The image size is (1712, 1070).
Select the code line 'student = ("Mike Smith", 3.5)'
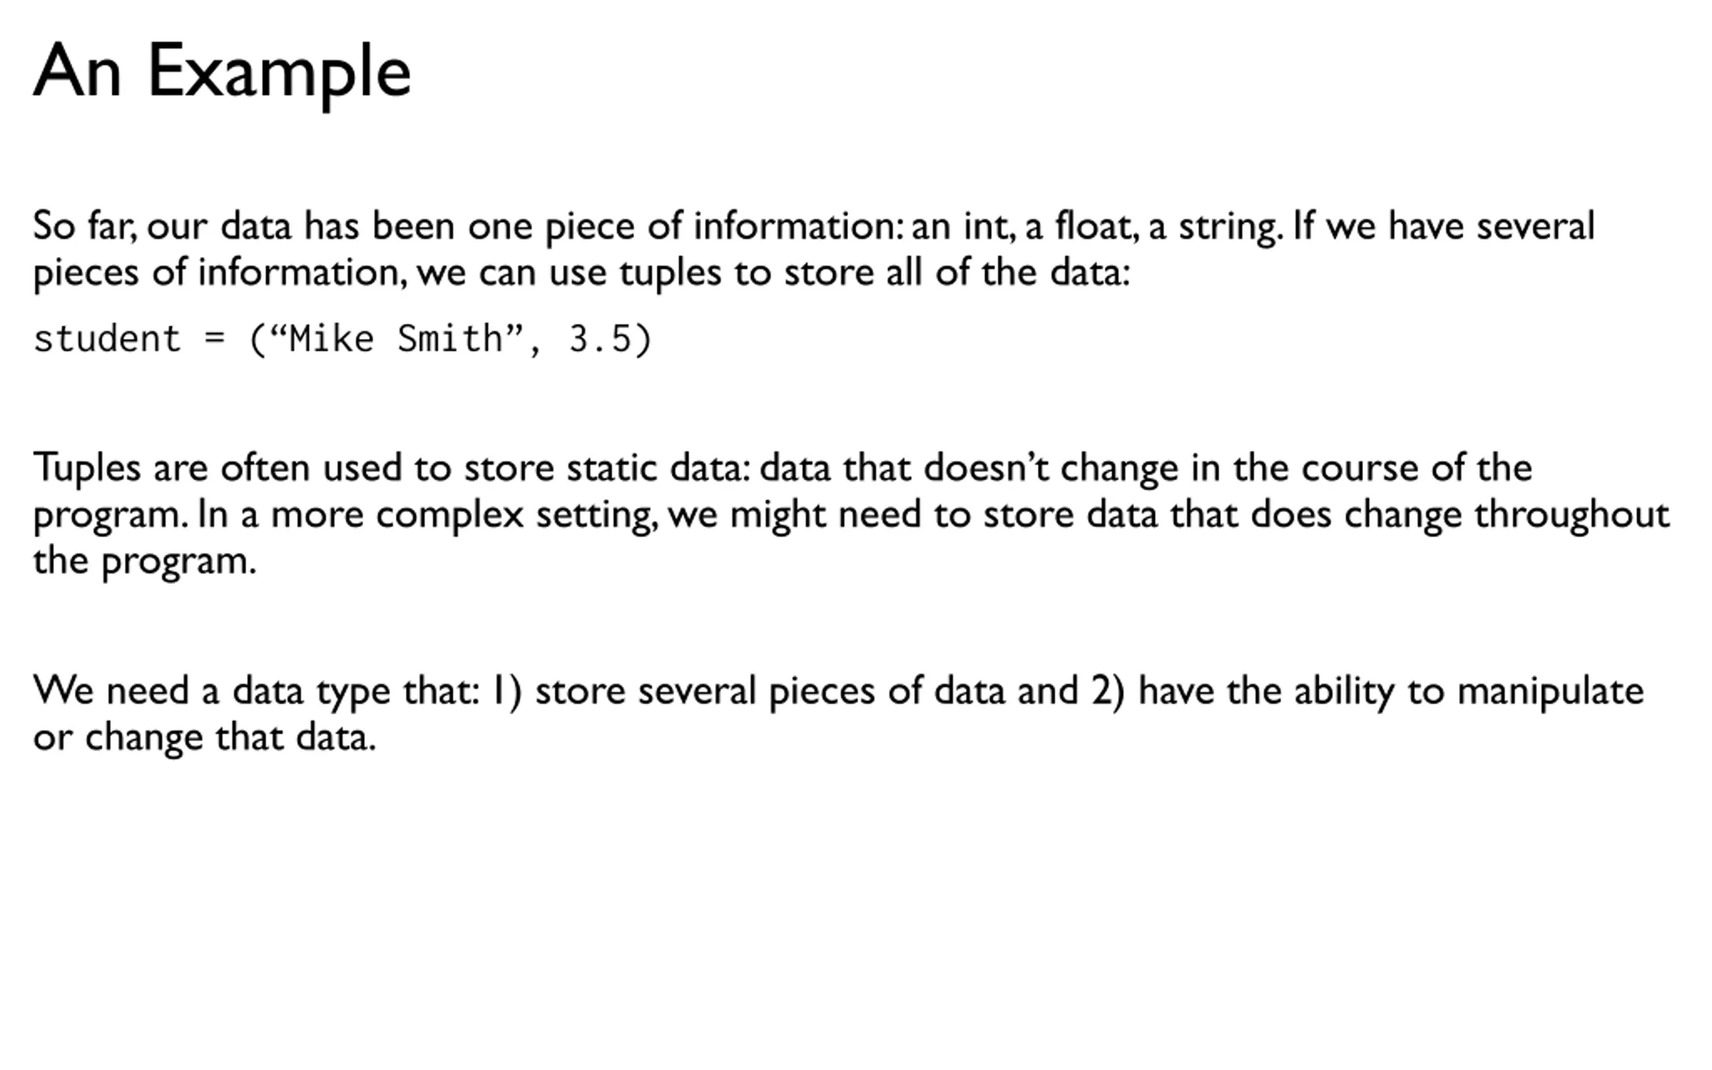342,339
